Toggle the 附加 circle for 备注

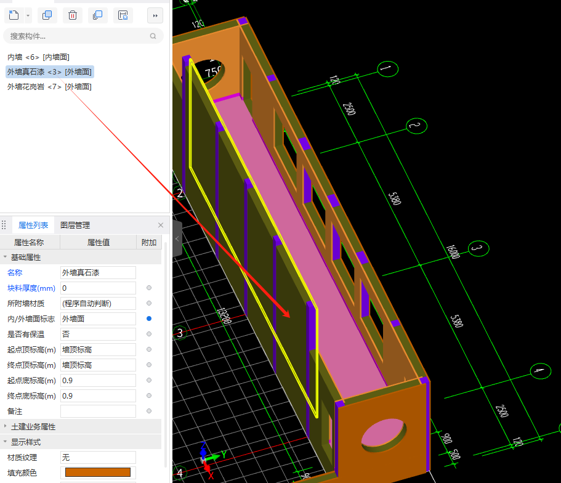tap(149, 411)
